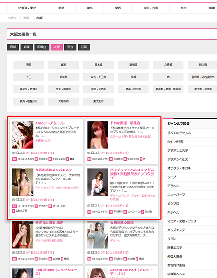Filter by the 難波 area button
This screenshot has height=278, width=217.
pyautogui.click(x=63, y=65)
